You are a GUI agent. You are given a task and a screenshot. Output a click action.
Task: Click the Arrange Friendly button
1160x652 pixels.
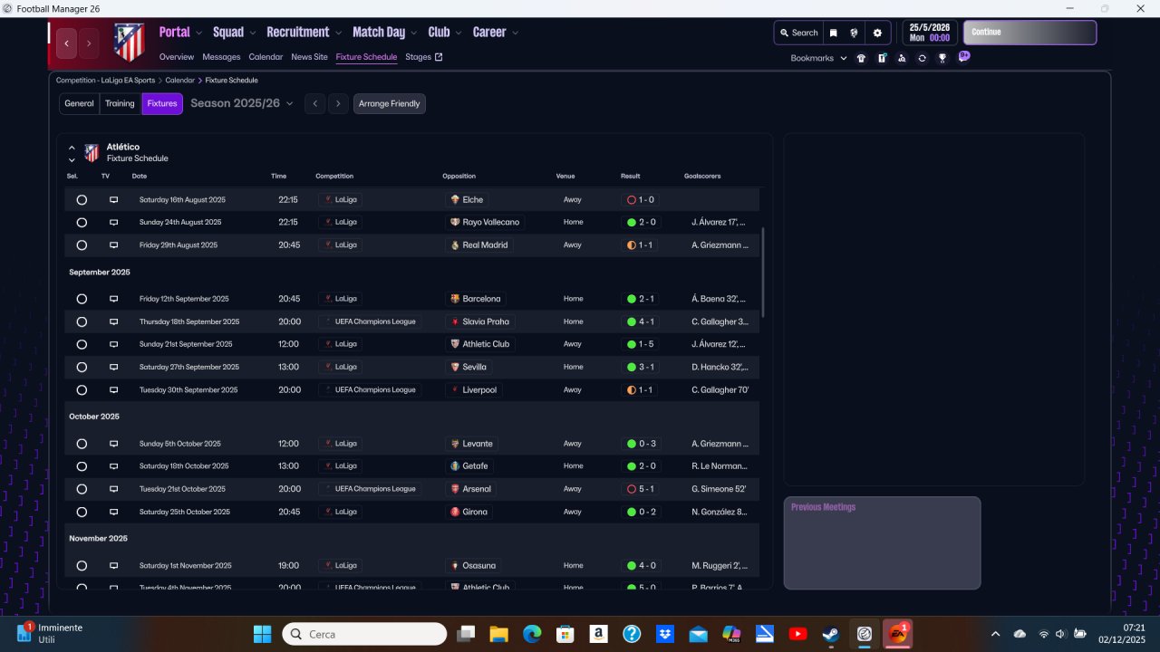389,103
